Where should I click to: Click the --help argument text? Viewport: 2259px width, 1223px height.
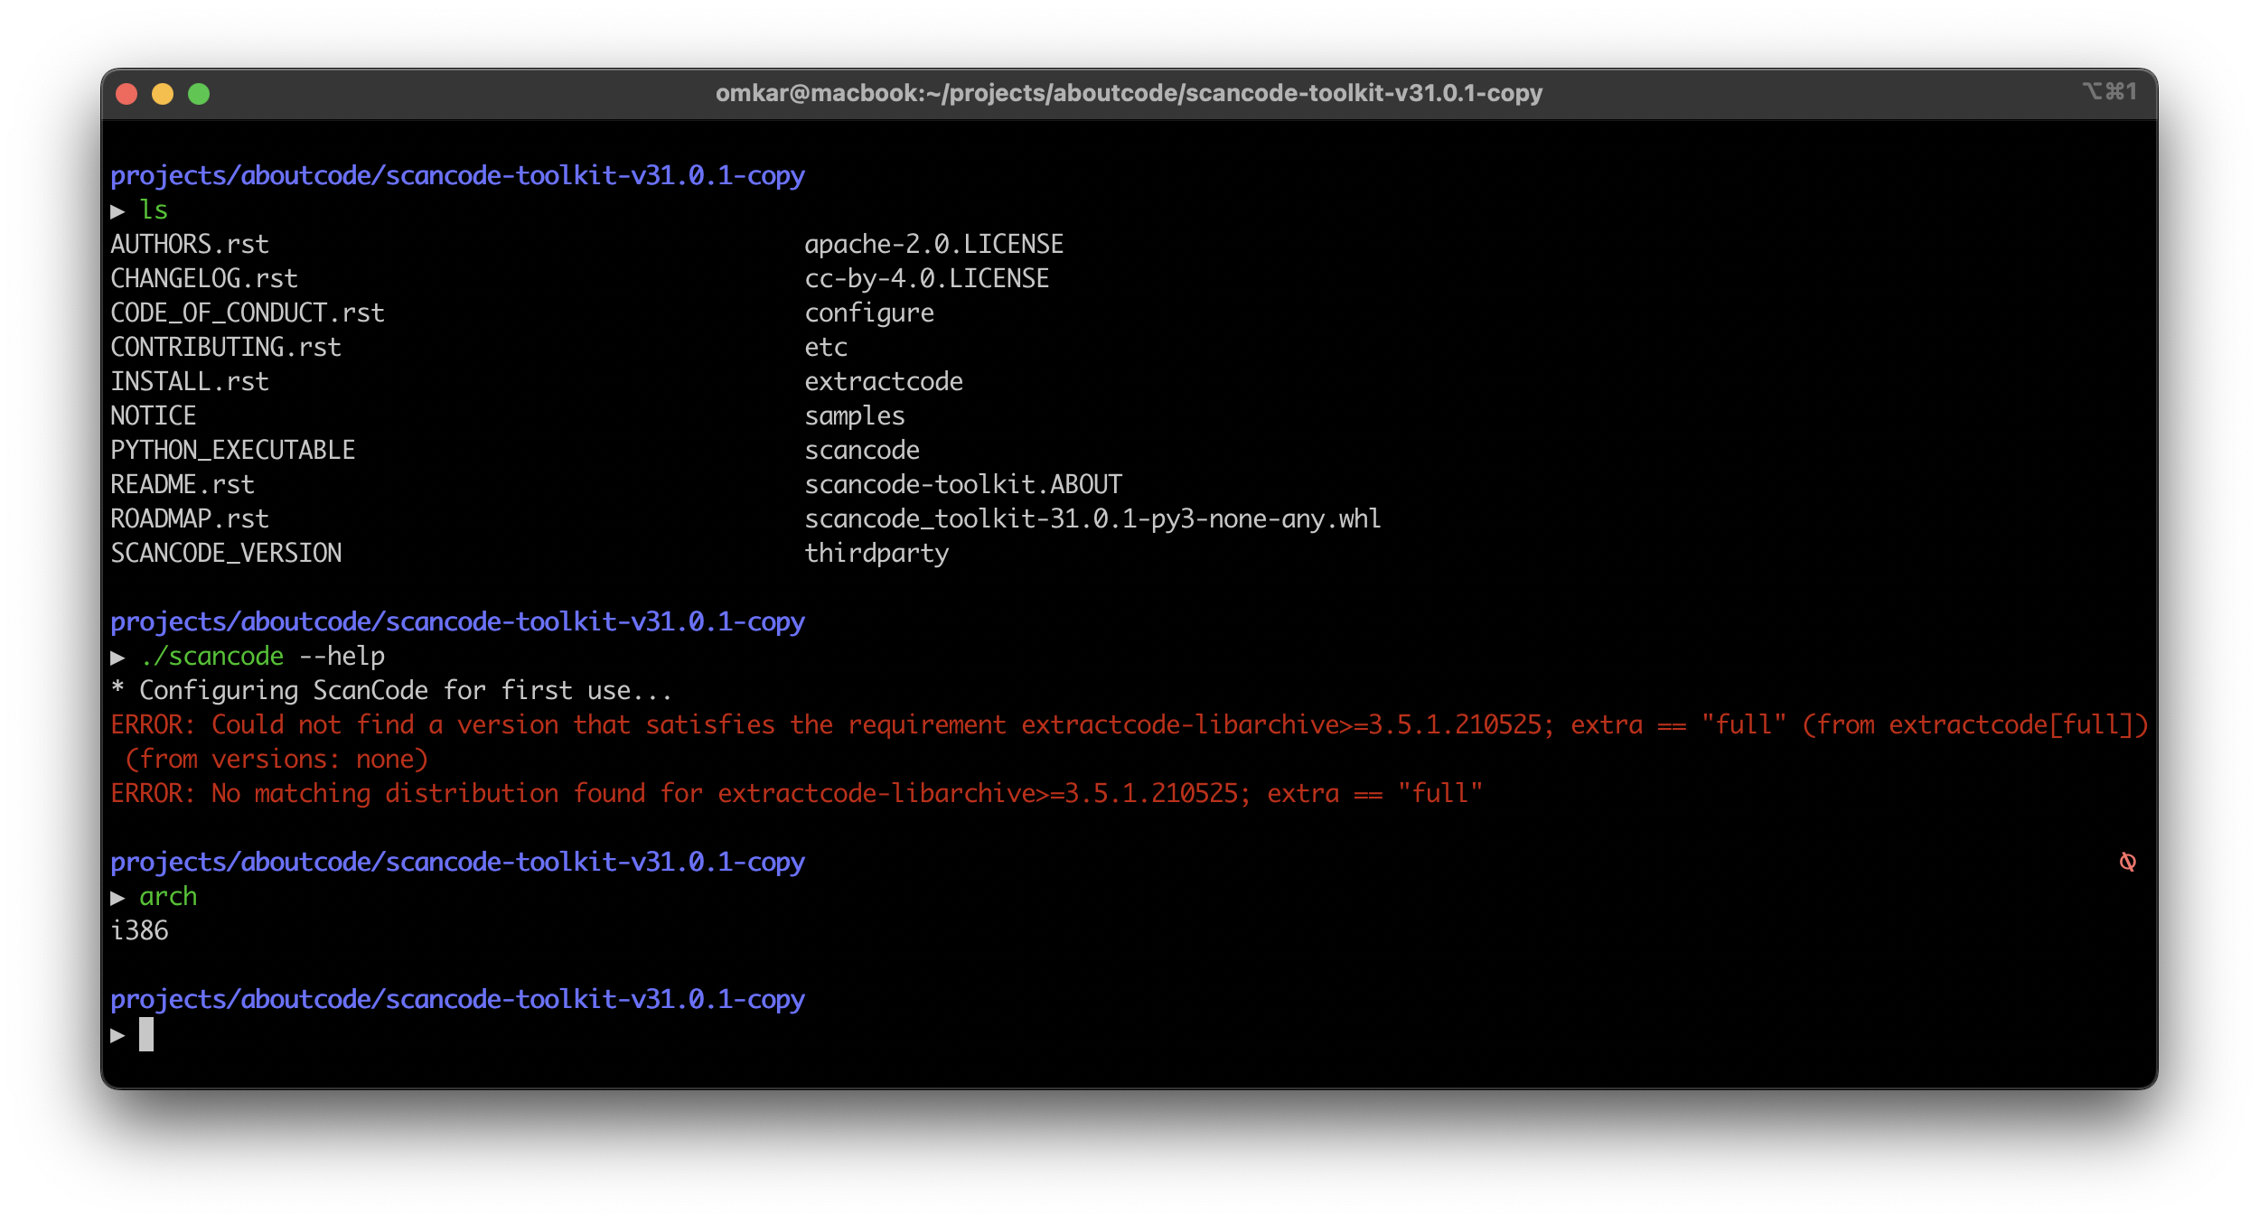coord(342,657)
